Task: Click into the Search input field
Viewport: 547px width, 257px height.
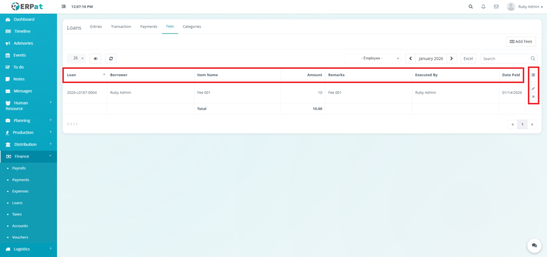Action: 505,59
